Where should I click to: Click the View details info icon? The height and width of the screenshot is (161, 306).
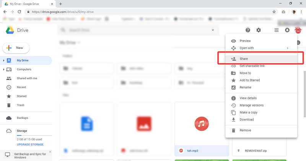pos(233,98)
